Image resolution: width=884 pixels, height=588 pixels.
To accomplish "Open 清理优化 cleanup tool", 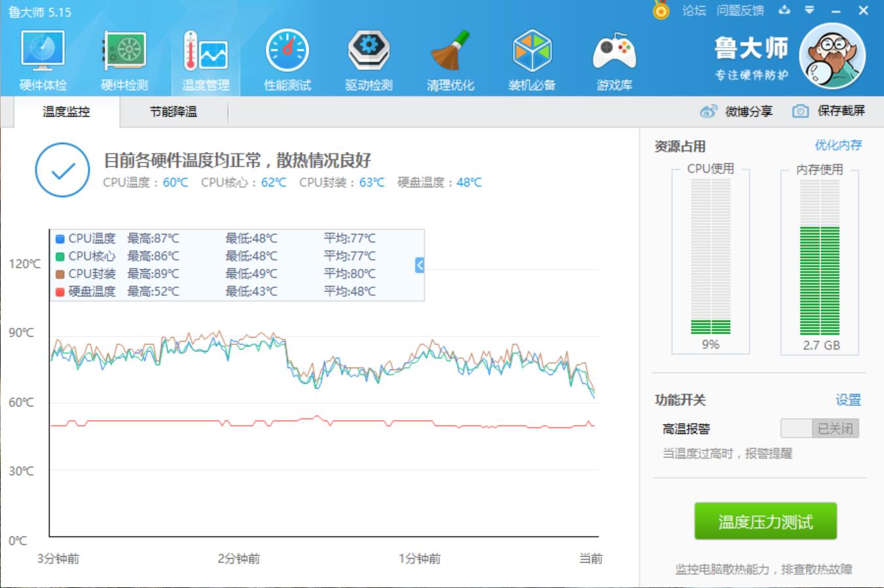I will click(x=450, y=60).
